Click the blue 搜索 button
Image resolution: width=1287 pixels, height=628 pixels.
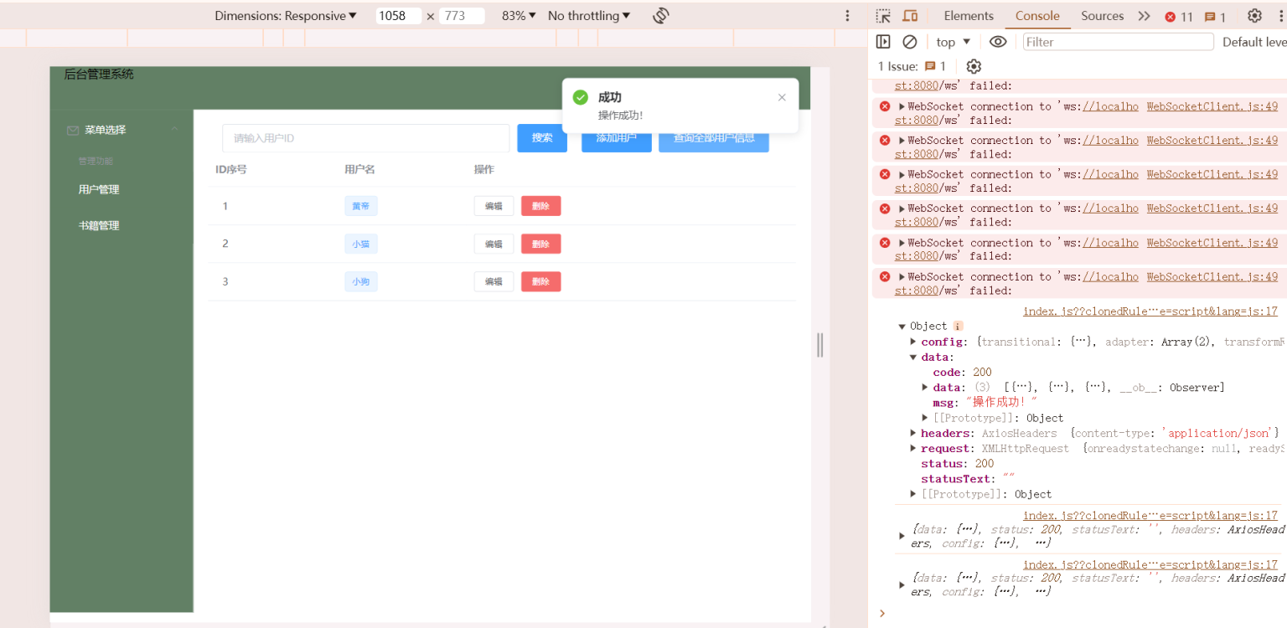click(542, 138)
